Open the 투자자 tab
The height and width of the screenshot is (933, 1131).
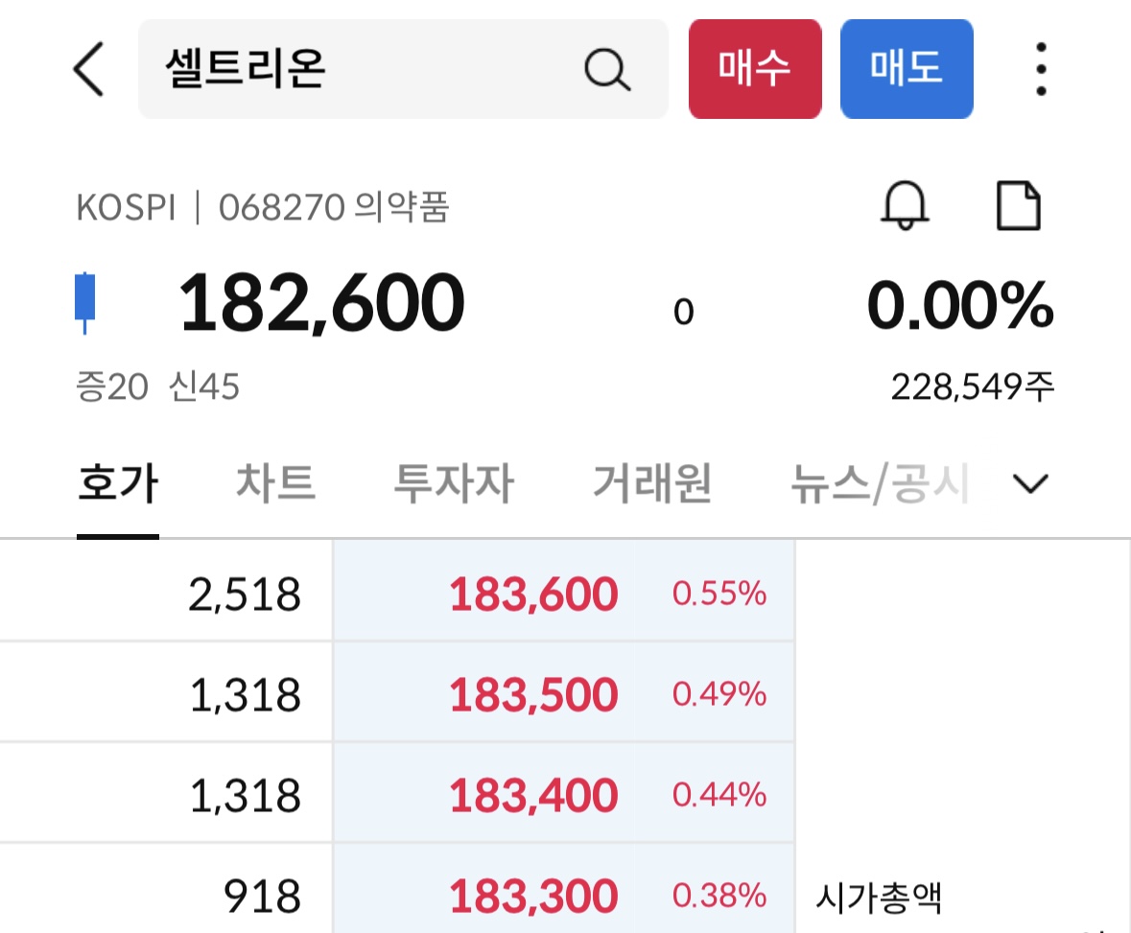click(x=454, y=483)
